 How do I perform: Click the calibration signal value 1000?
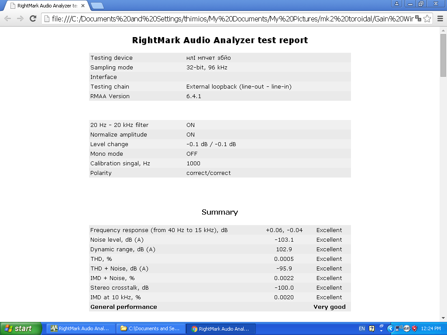click(x=193, y=164)
